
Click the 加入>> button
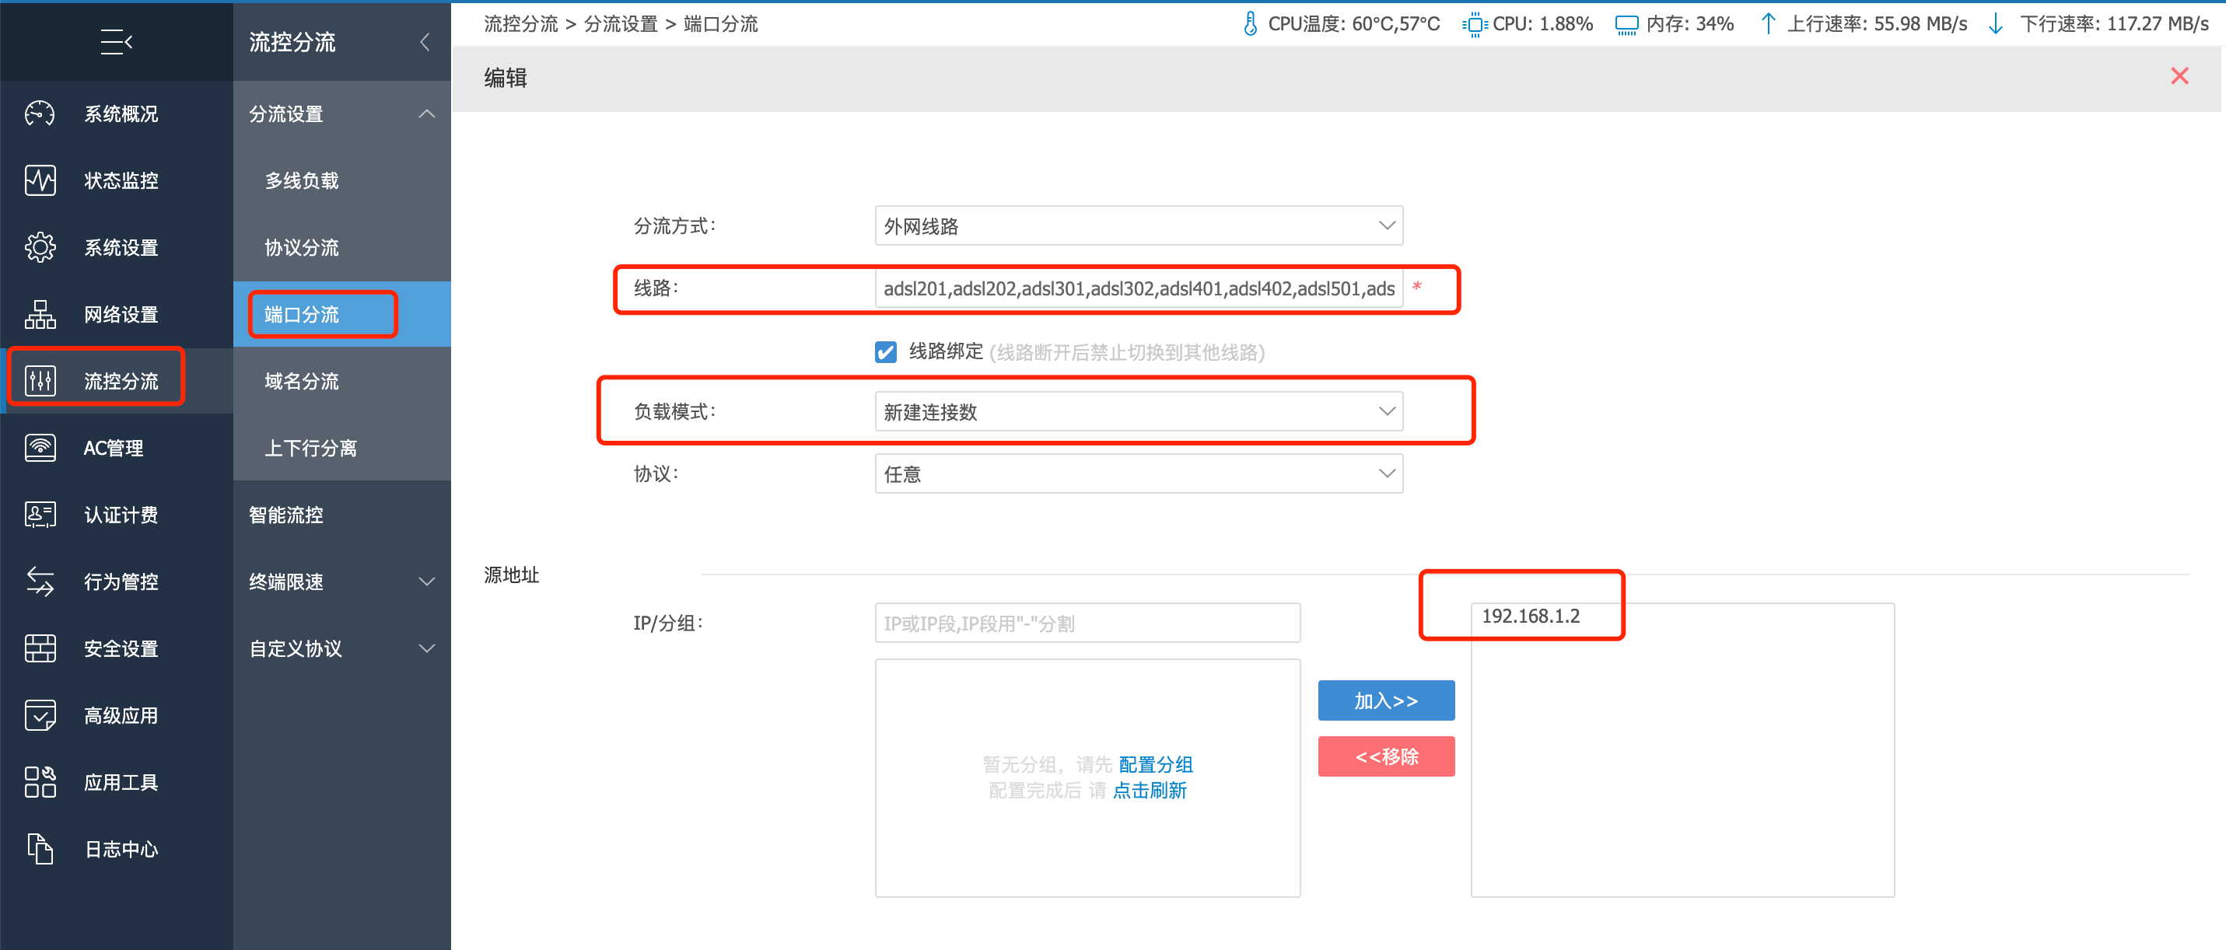1385,700
